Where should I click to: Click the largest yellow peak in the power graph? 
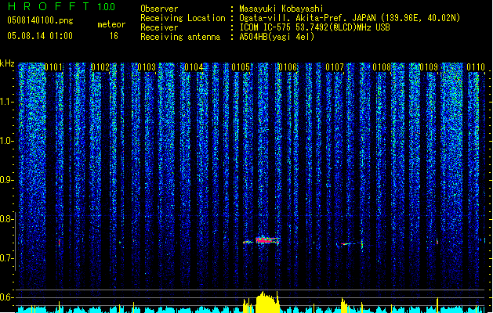267,302
